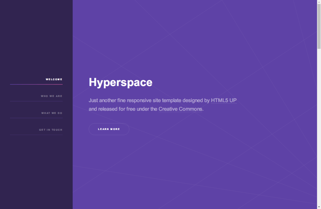Navigate to Get In Touch

pyautogui.click(x=50, y=130)
